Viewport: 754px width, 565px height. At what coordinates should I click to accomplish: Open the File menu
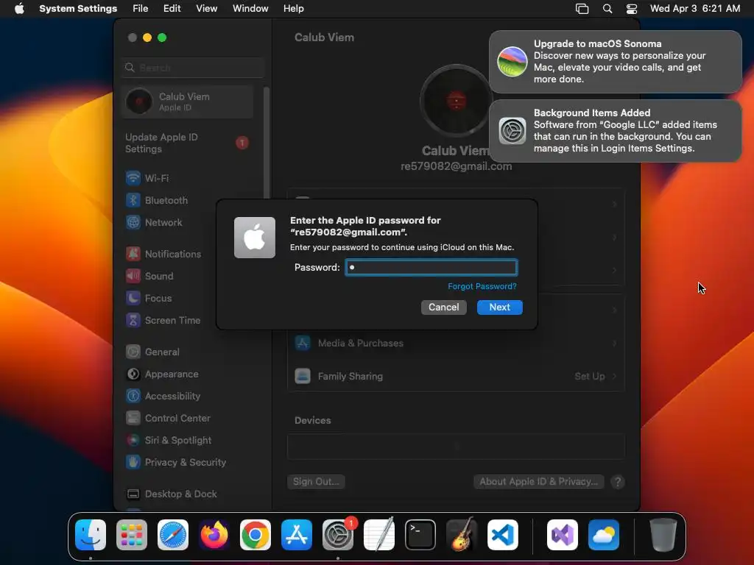(x=141, y=9)
